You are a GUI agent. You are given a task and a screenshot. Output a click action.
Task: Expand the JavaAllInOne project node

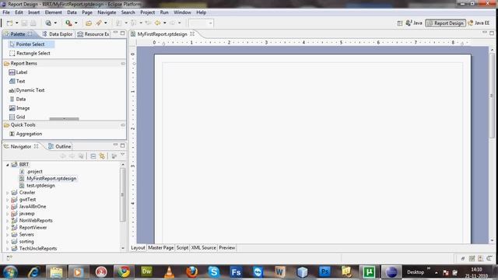tap(7, 206)
